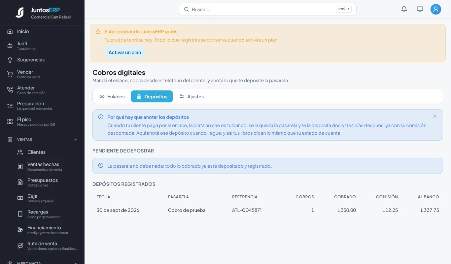Click the L 12.25 commission value
This screenshot has height=264, width=451.
click(390, 210)
